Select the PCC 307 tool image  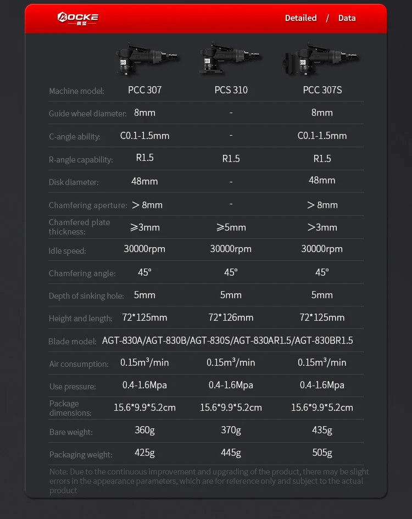click(146, 59)
